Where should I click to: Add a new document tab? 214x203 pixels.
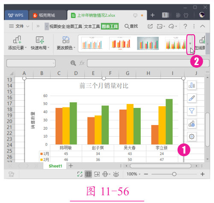coord(152,15)
